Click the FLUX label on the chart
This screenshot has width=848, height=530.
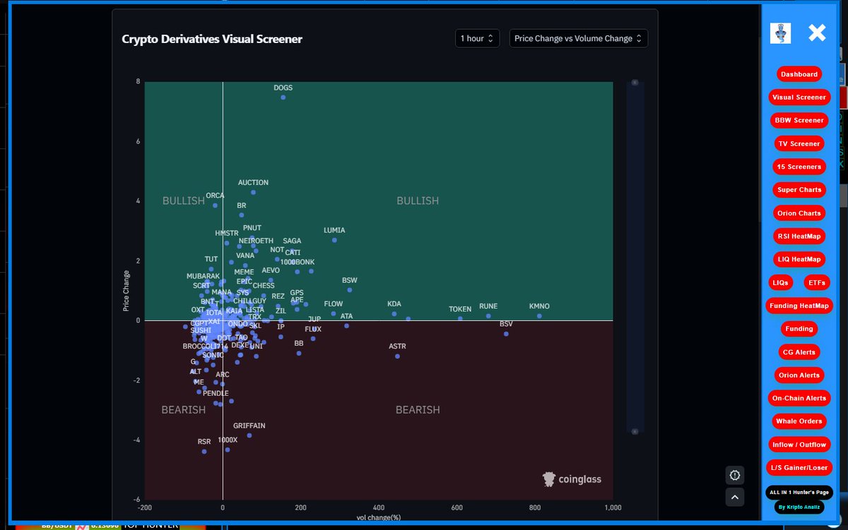point(313,329)
